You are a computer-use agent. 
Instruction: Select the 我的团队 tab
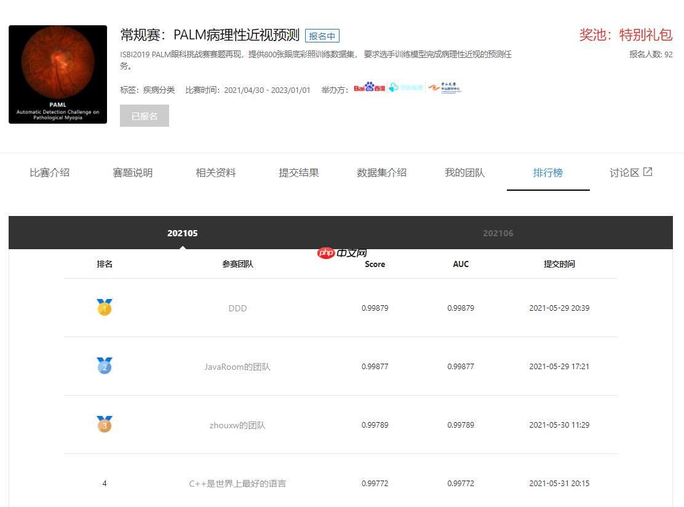pyautogui.click(x=464, y=173)
